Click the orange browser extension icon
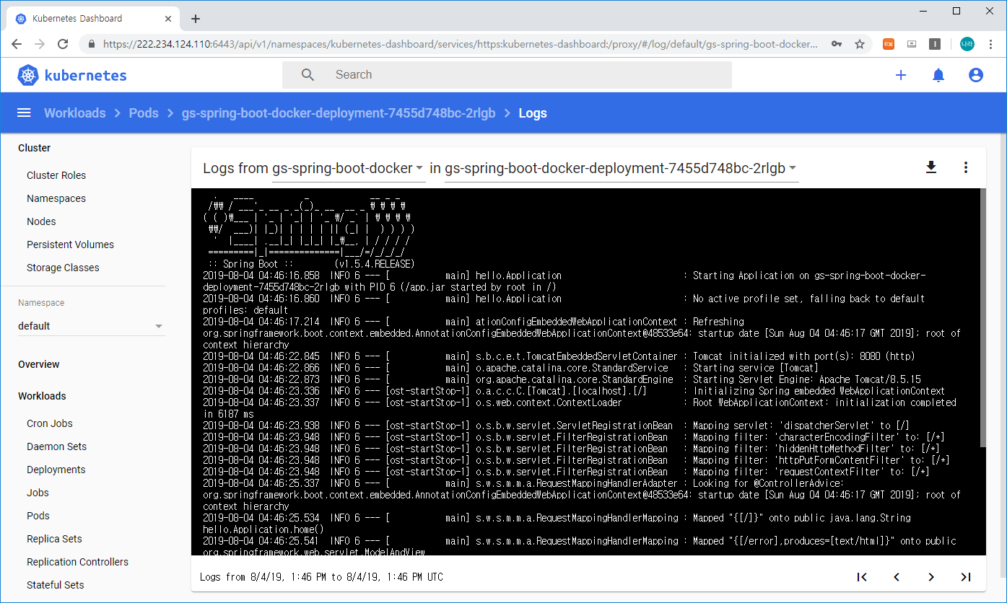Viewport: 1007px width, 603px height. coord(889,44)
